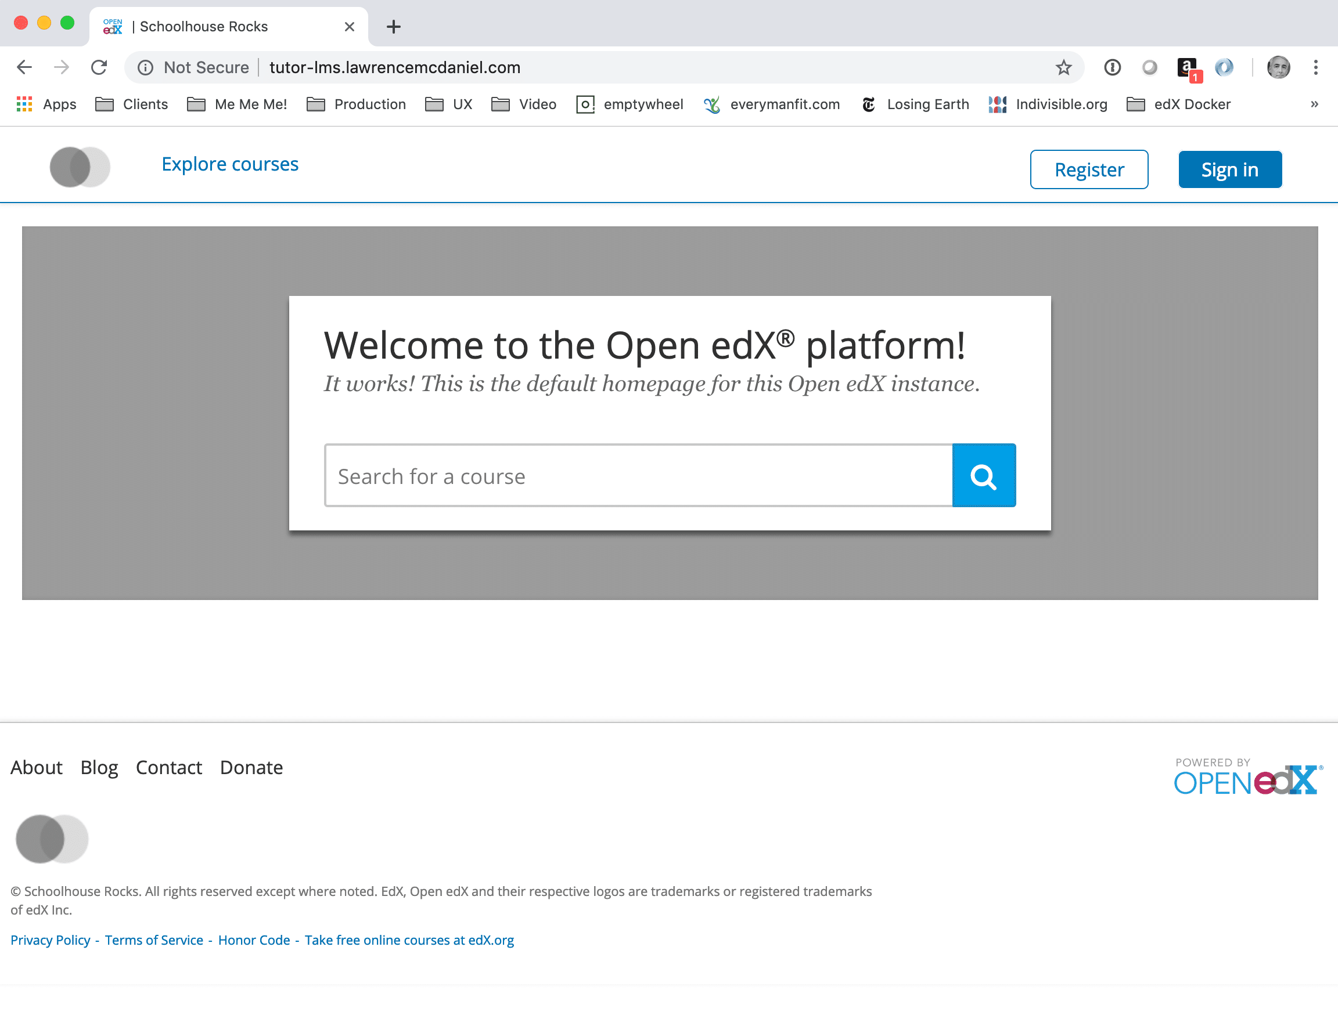The width and height of the screenshot is (1338, 1019).
Task: Open the Honor Code link
Action: coord(254,939)
